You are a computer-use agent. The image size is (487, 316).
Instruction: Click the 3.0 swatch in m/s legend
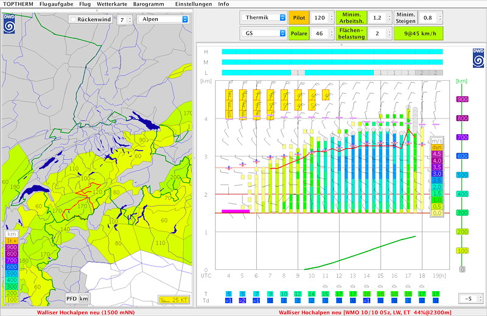coord(437,174)
